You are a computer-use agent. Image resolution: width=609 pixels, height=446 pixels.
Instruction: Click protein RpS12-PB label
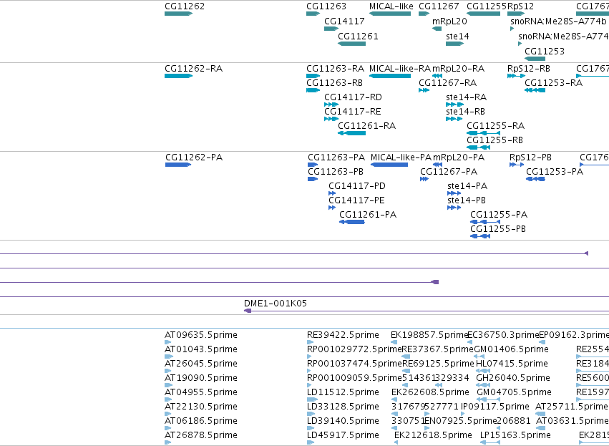click(530, 157)
